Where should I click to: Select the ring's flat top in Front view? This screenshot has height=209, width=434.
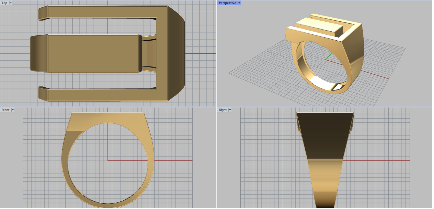(x=107, y=117)
